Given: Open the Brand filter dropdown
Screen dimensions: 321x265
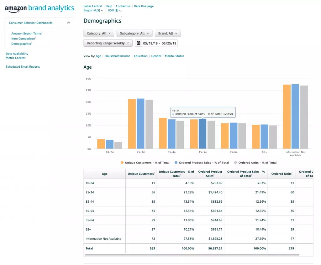Looking at the screenshot, I should pos(168,34).
